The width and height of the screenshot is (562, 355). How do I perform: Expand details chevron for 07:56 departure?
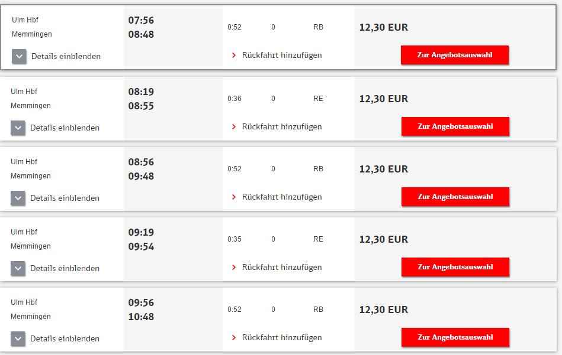(19, 57)
